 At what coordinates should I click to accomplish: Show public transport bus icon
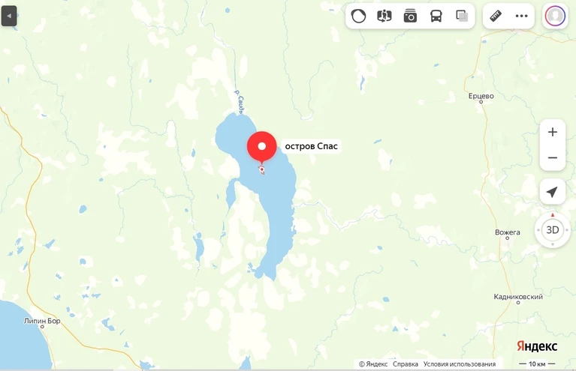pyautogui.click(x=436, y=16)
